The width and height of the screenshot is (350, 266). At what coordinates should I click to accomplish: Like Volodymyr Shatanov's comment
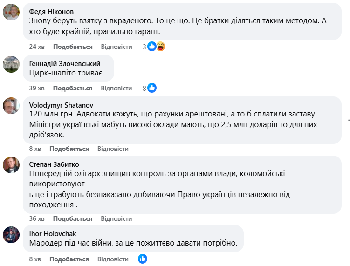point(69,149)
